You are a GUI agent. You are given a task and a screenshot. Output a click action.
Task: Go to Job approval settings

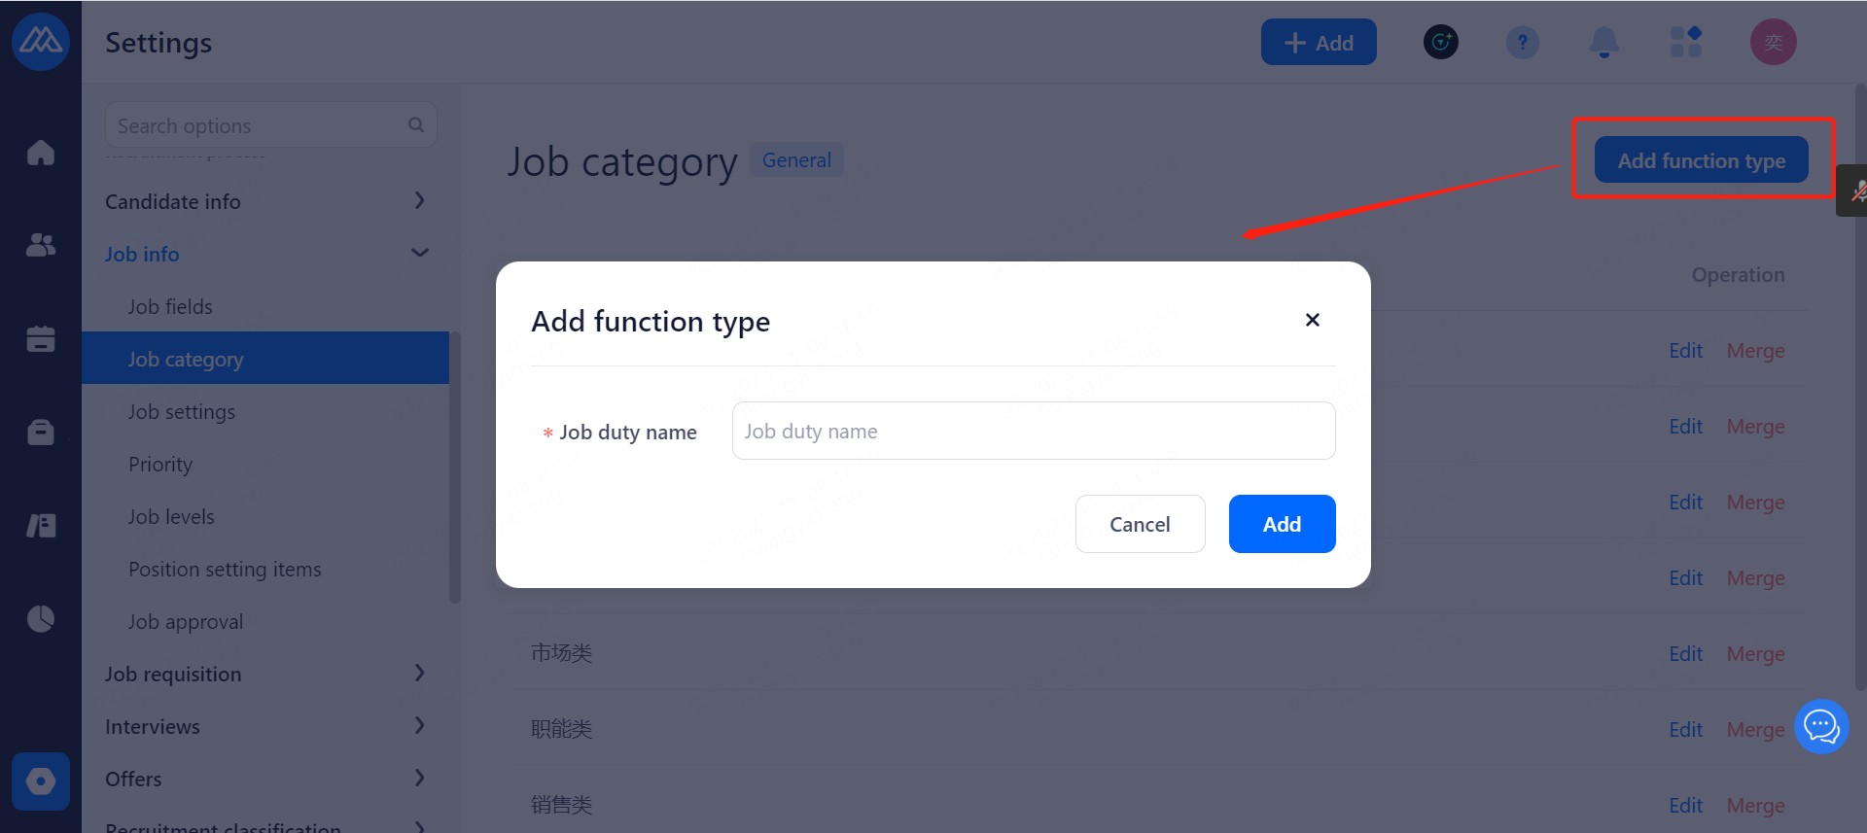coord(186,622)
